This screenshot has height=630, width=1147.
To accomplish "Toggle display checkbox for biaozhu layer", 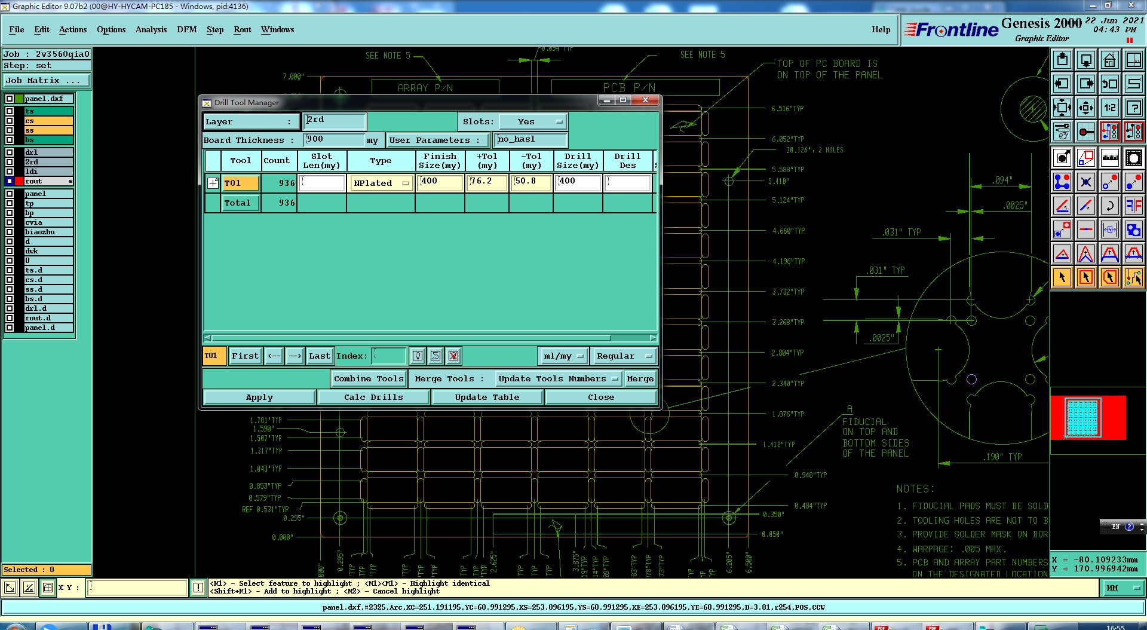I will click(10, 232).
